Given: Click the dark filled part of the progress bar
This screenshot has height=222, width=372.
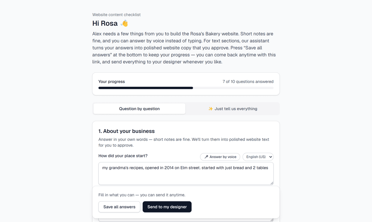Looking at the screenshot, I should tap(146, 88).
